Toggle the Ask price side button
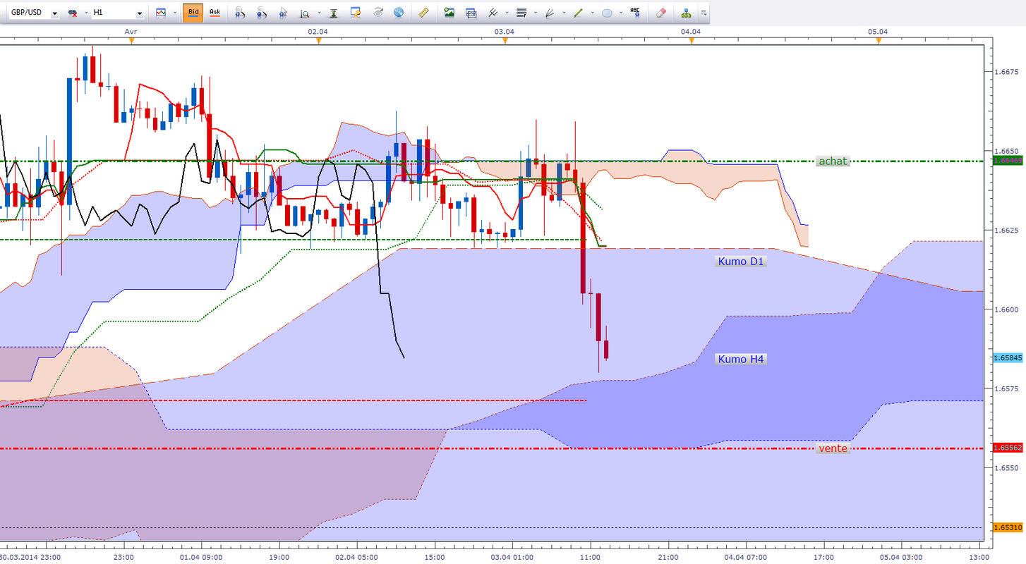Viewport: 1026px width, 564px height. pyautogui.click(x=215, y=13)
